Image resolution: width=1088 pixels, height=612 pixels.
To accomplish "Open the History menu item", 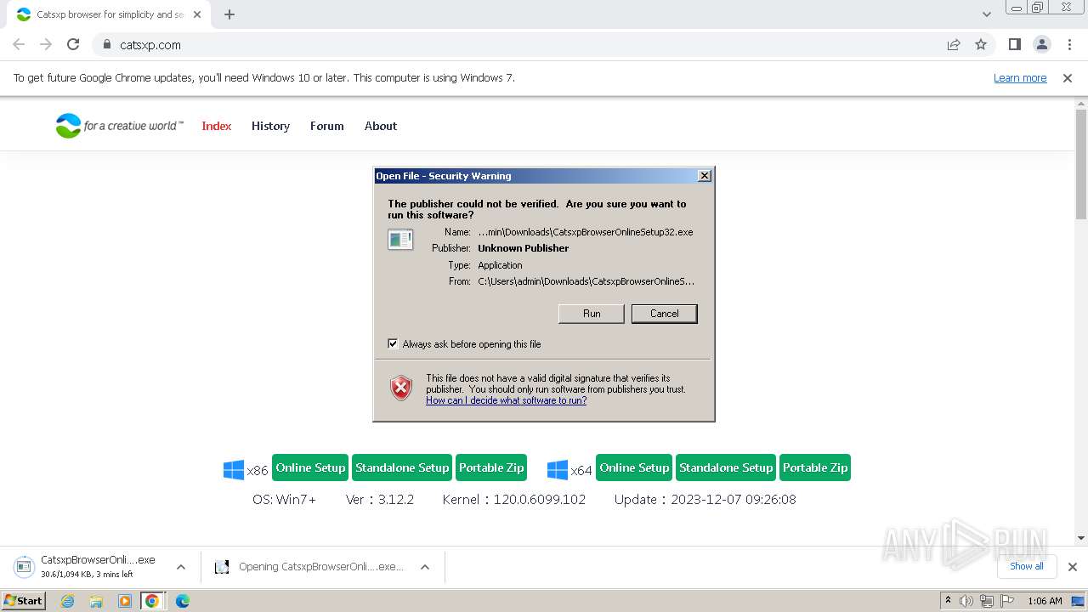I will [x=270, y=126].
